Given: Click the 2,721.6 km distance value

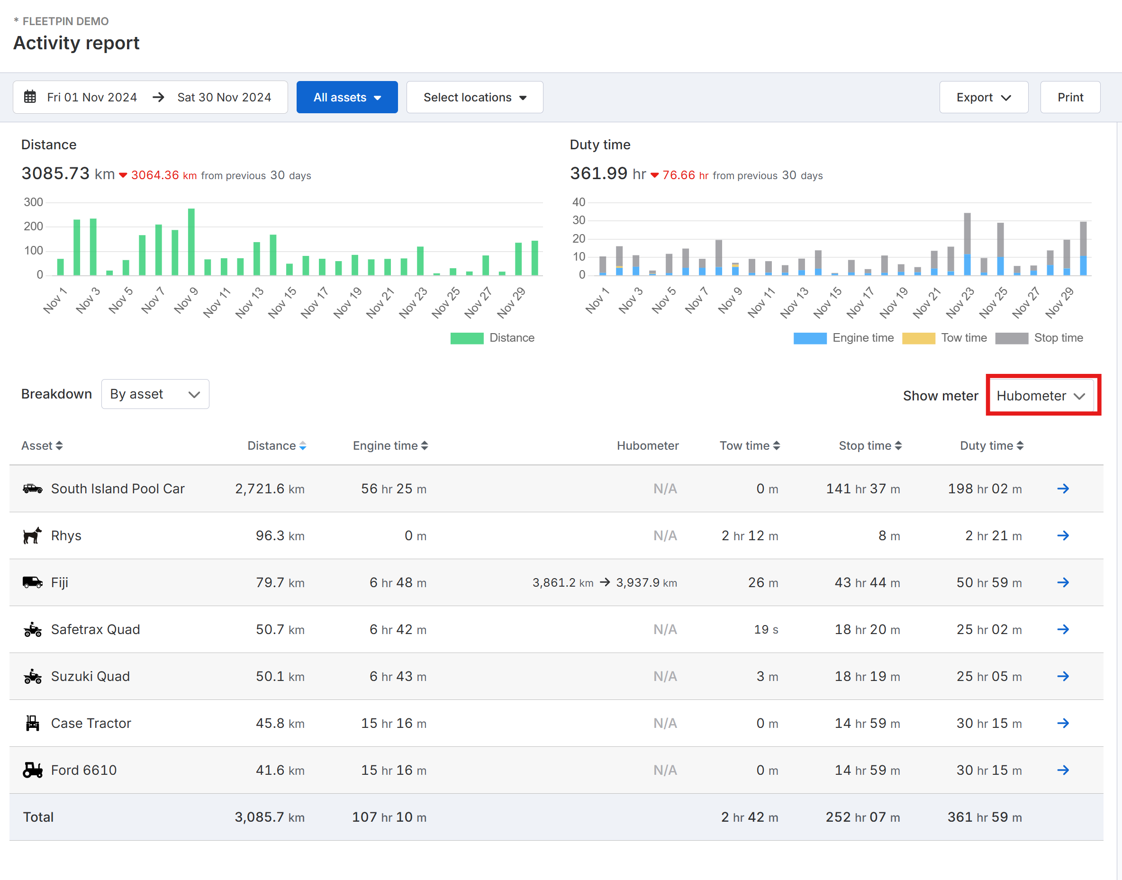Looking at the screenshot, I should pyautogui.click(x=270, y=489).
